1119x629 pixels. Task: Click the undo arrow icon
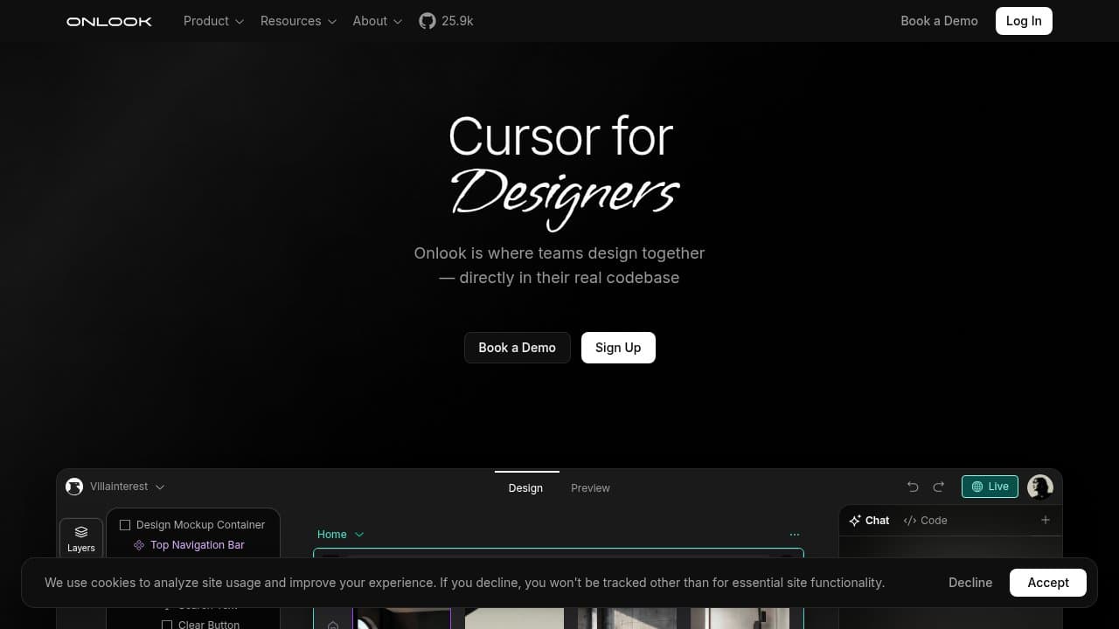913,487
